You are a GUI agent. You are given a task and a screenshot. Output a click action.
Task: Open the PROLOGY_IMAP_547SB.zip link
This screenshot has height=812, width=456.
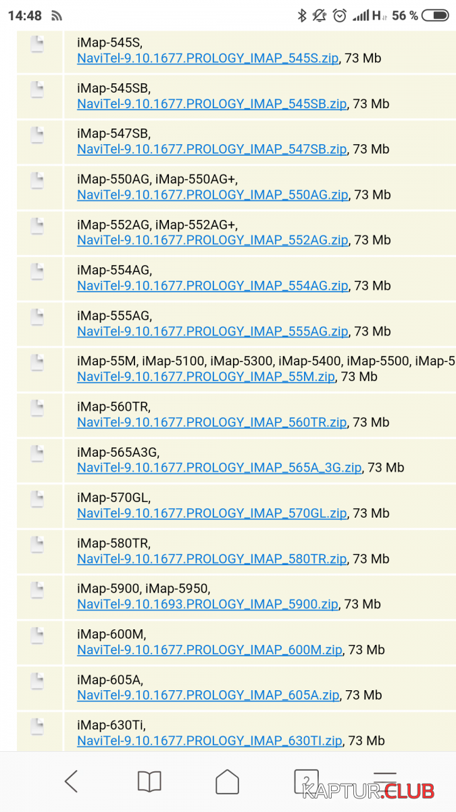[x=211, y=150]
